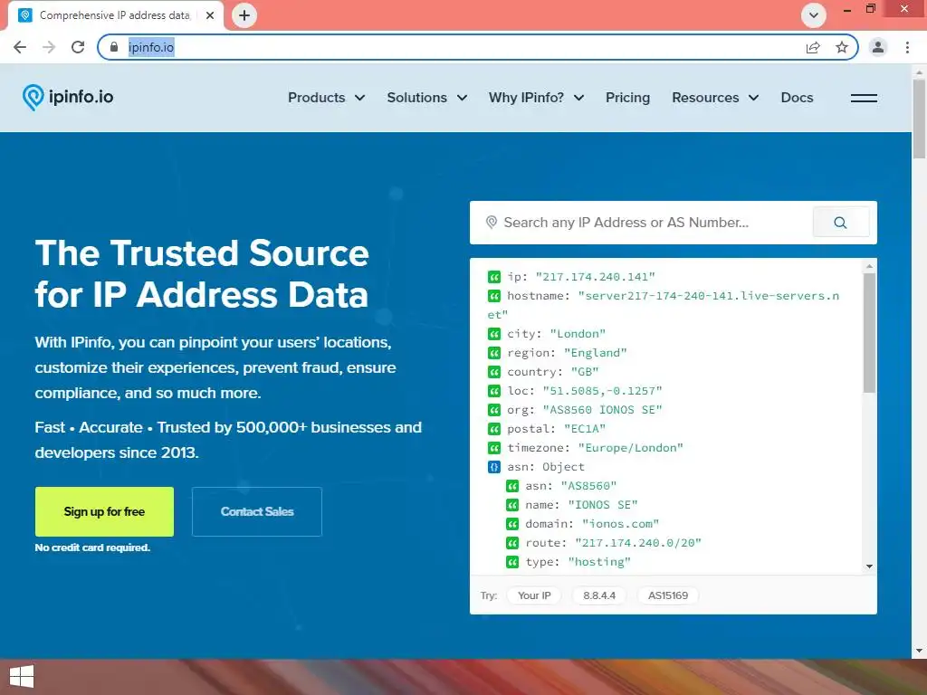Click the quote icon beside name IONOS SE
Screen dimensions: 927x695
click(512, 505)
